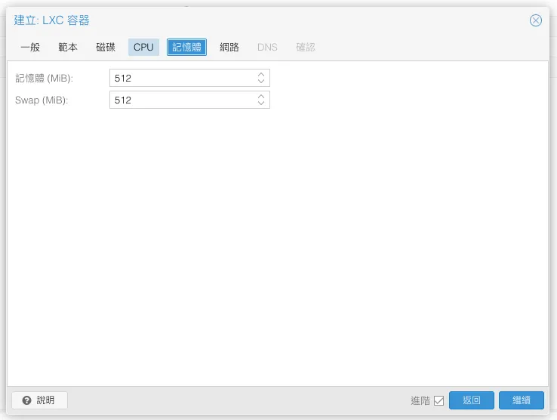The height and width of the screenshot is (420, 557).
Task: Go to the 範本 template tab
Action: [68, 47]
